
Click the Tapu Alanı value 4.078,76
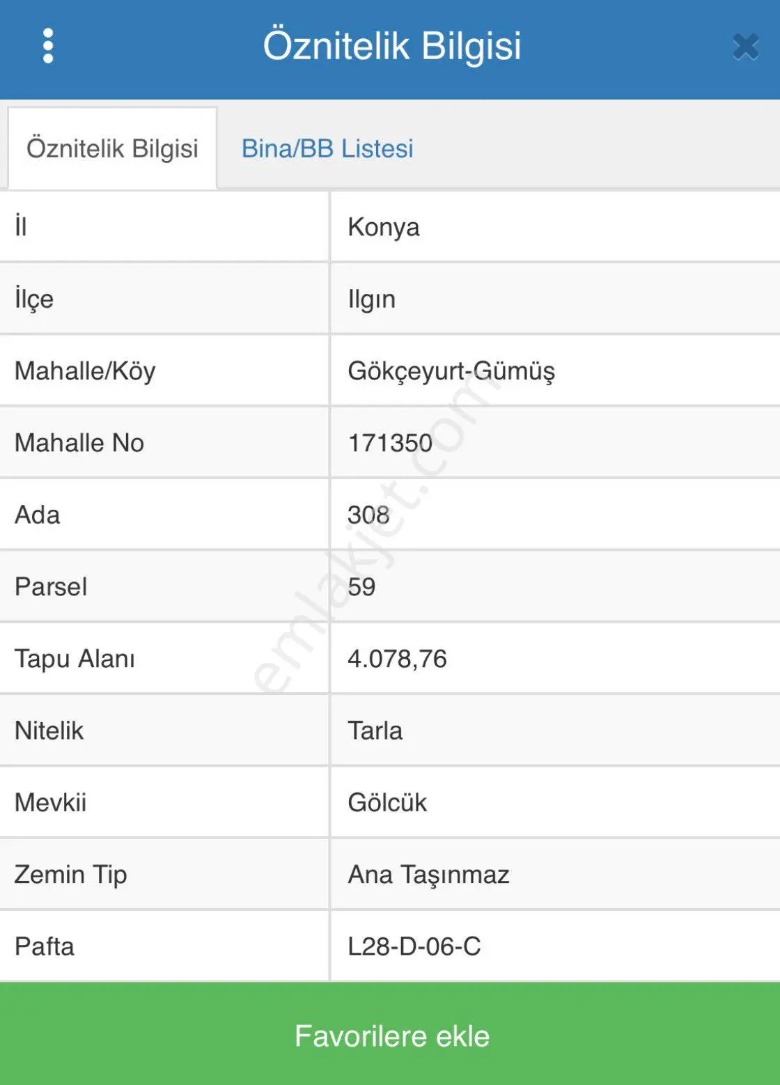[x=397, y=659]
